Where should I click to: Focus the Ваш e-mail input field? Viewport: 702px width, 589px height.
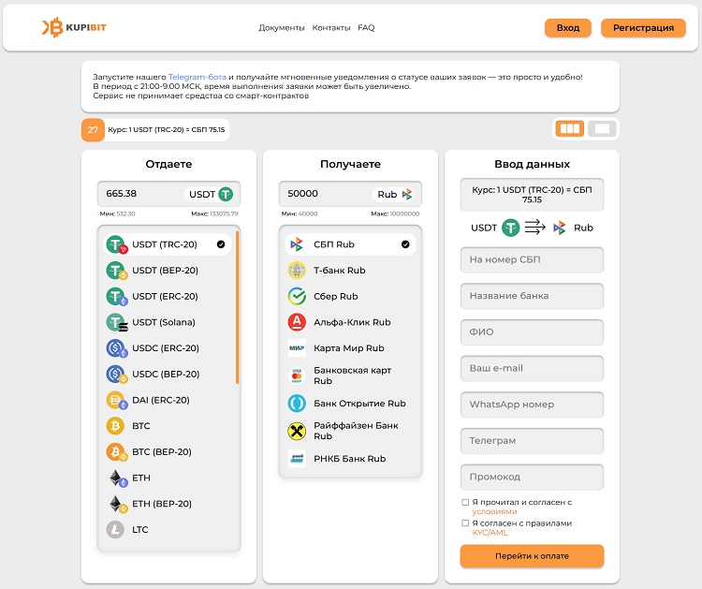[x=532, y=369]
